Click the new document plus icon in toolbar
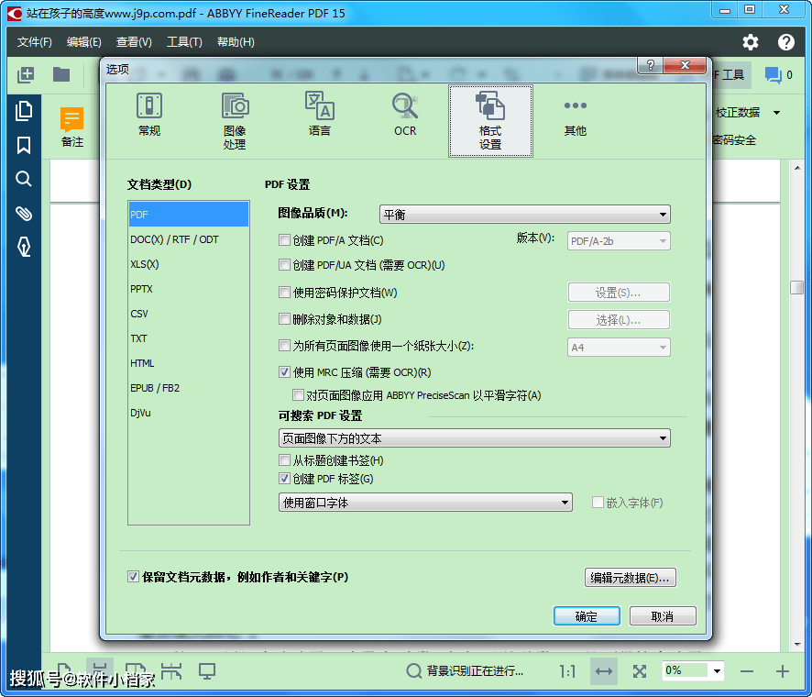Viewport: 812px width, 697px height. pos(26,75)
